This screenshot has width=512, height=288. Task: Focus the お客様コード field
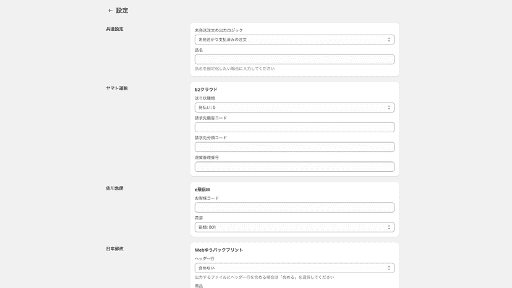[294, 207]
